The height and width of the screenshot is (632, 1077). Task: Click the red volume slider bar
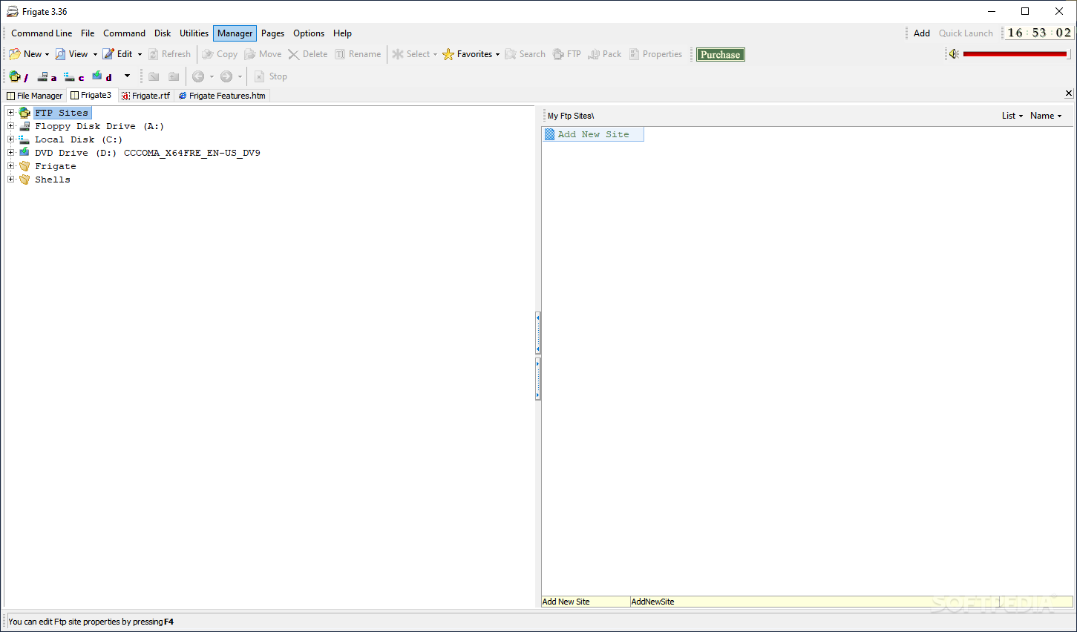(1015, 54)
